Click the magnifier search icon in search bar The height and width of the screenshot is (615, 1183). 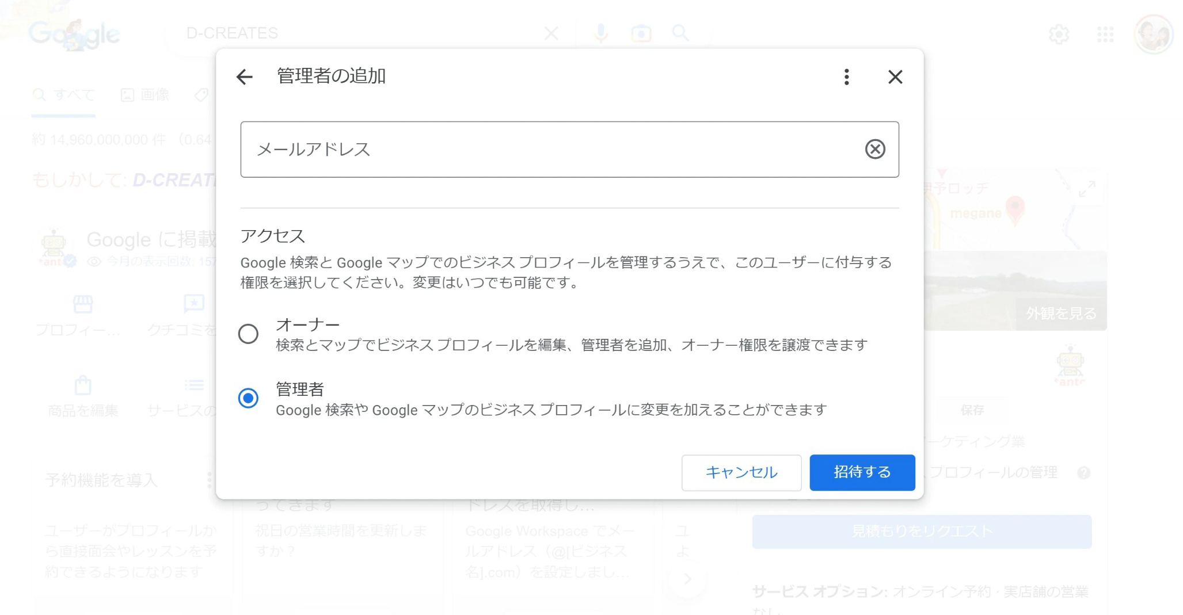[680, 33]
